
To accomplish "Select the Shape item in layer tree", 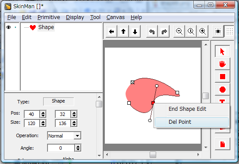I will pyautogui.click(x=46, y=27).
